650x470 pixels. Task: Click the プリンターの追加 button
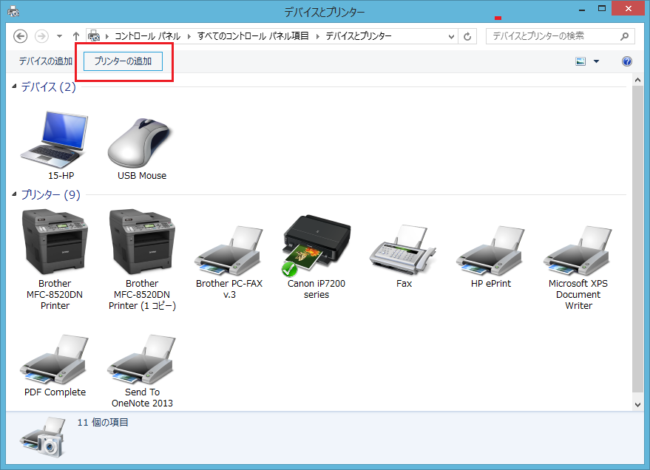[123, 61]
